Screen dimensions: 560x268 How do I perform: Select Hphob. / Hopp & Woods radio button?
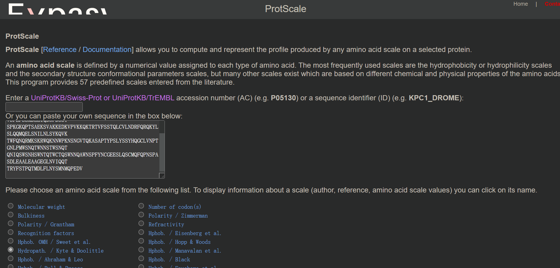click(141, 241)
